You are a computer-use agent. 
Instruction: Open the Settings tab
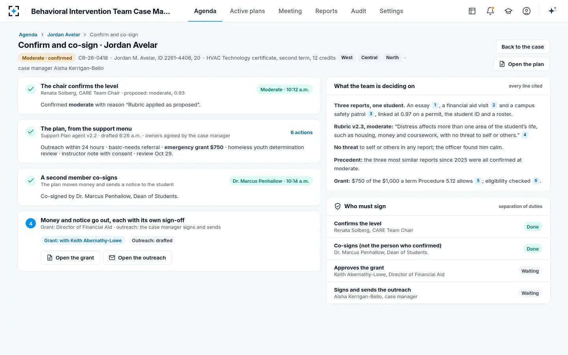pos(391,11)
